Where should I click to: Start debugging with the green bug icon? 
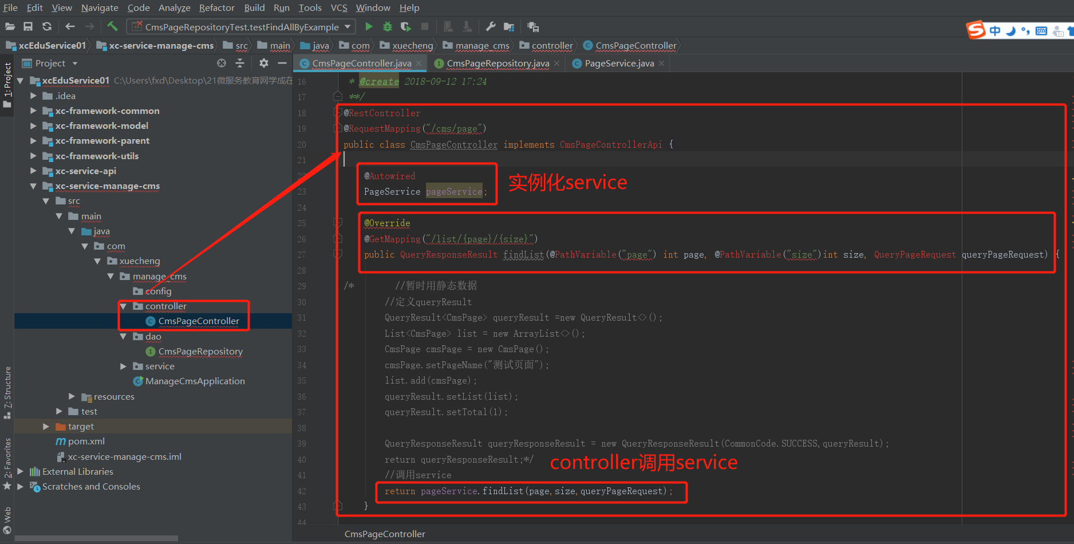(x=388, y=26)
